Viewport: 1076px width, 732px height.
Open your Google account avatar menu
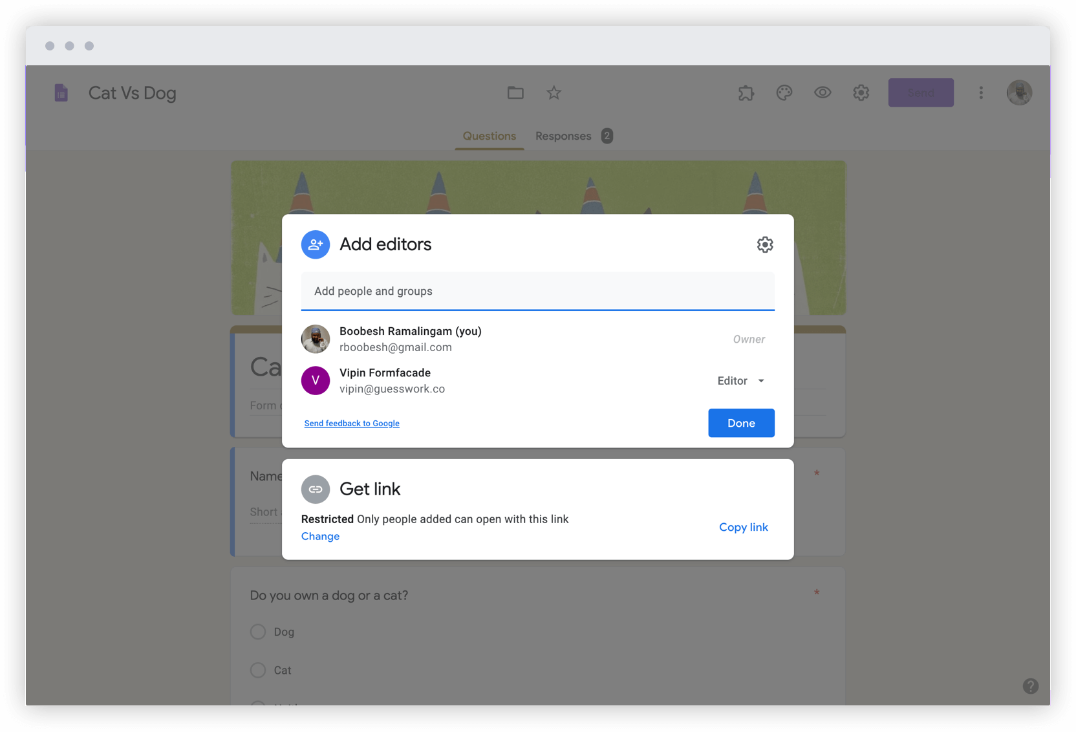(x=1019, y=92)
